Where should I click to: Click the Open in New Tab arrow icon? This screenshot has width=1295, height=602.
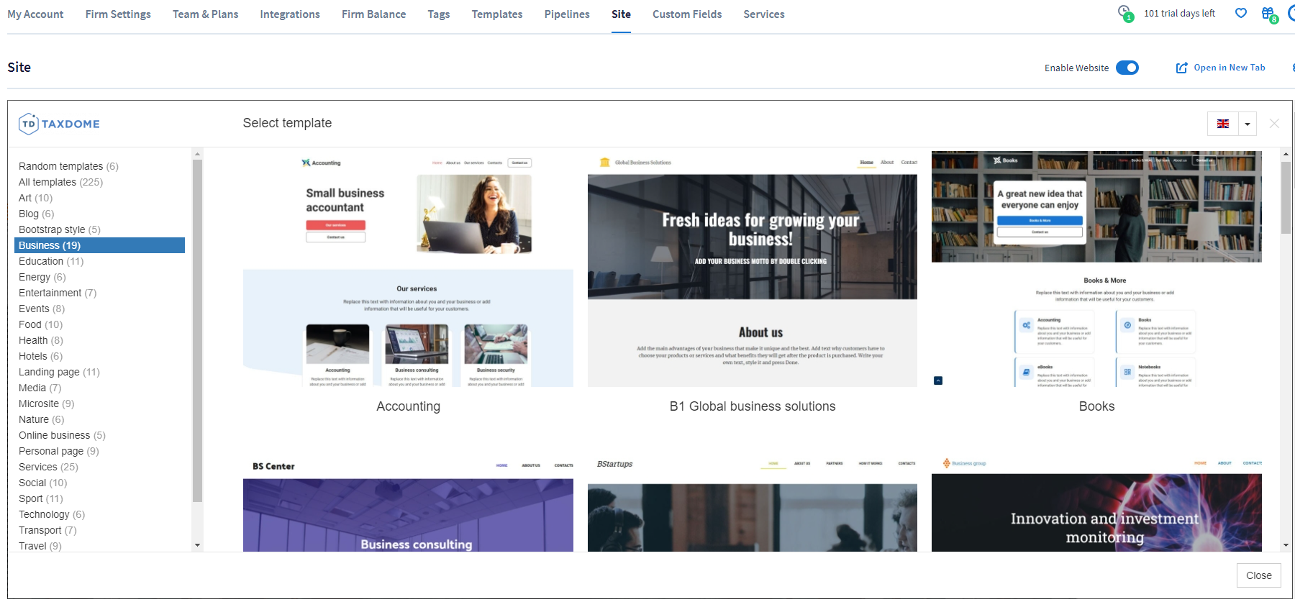pos(1181,68)
